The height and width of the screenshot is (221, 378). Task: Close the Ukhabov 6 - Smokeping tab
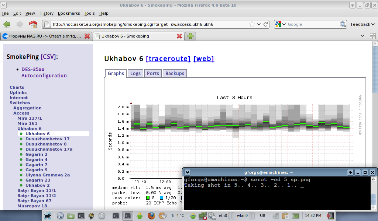click(x=179, y=36)
